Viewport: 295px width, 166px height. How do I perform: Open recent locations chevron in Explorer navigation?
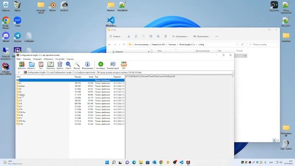point(119,45)
